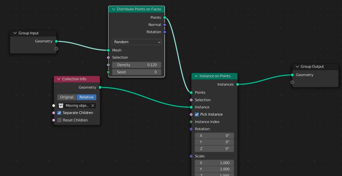Click the Normal output socket

point(165,25)
